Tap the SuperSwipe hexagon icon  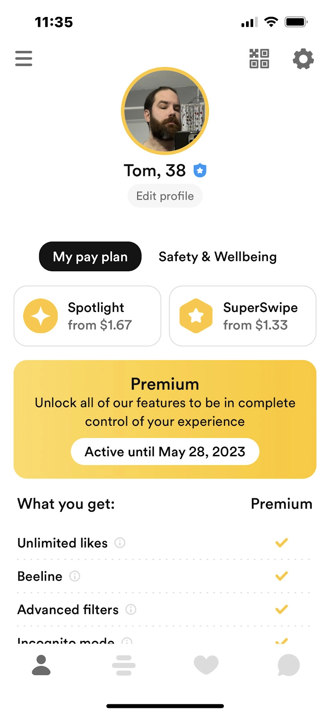coord(196,316)
